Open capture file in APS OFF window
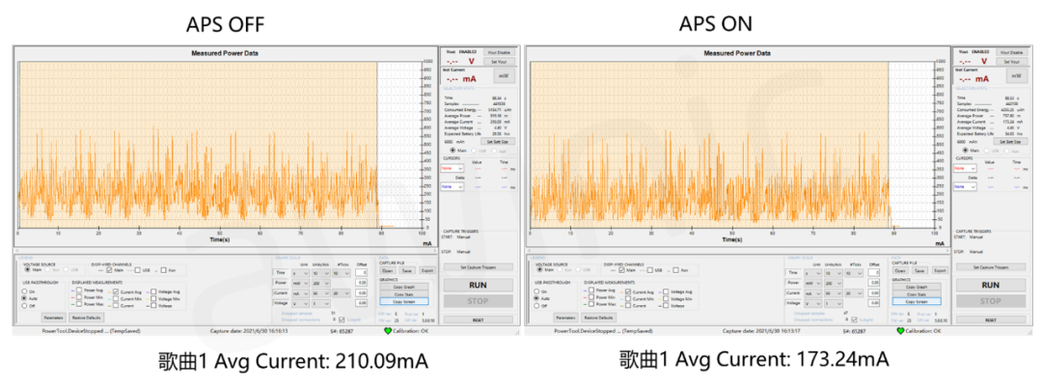 coord(388,270)
